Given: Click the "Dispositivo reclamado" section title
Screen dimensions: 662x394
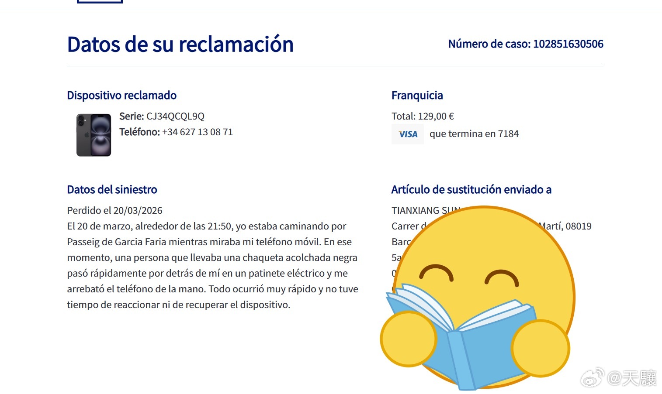Looking at the screenshot, I should 122,95.
